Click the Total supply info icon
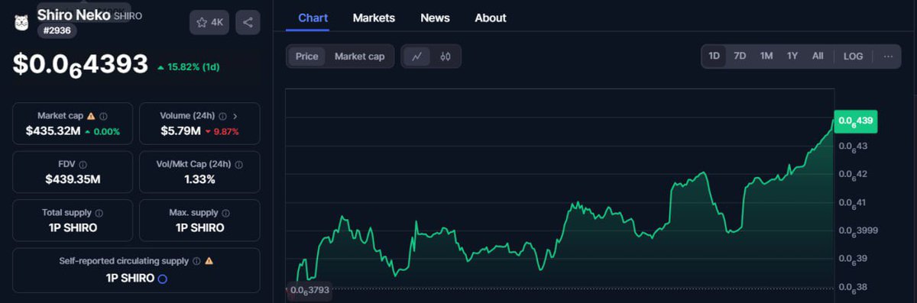 pyautogui.click(x=99, y=213)
